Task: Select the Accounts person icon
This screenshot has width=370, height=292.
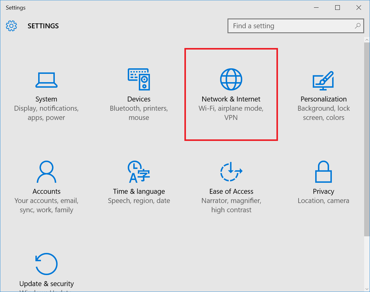Action: 46,171
